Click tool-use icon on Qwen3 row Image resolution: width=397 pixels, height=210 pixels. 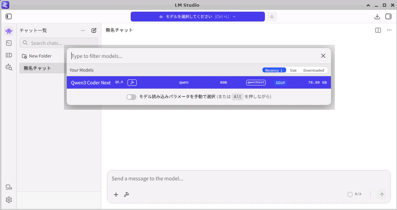coord(132,83)
